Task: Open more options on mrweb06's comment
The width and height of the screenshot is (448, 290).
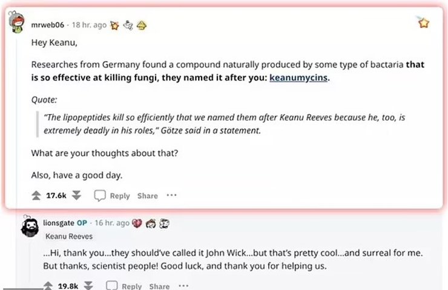Action: [x=172, y=195]
